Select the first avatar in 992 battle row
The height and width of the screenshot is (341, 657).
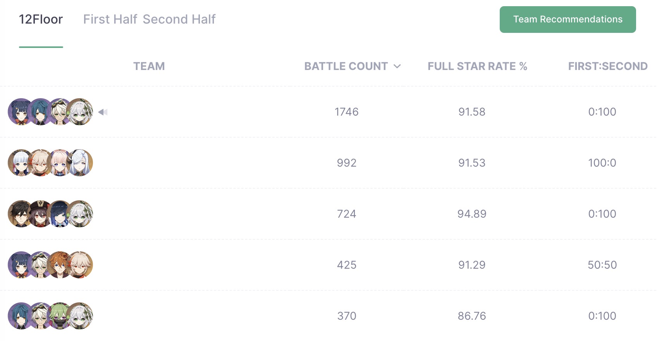(21, 163)
